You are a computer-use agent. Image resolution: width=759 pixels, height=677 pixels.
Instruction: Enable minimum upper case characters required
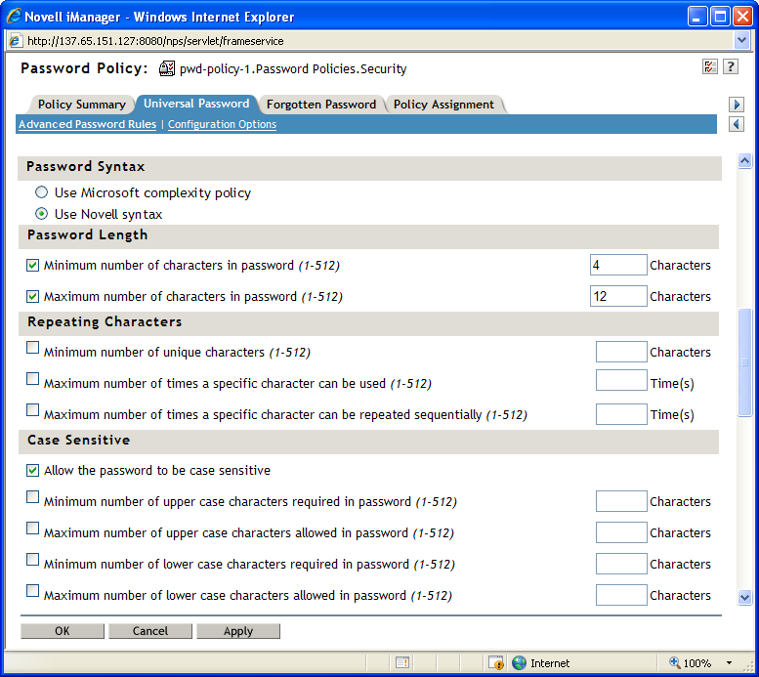[32, 497]
